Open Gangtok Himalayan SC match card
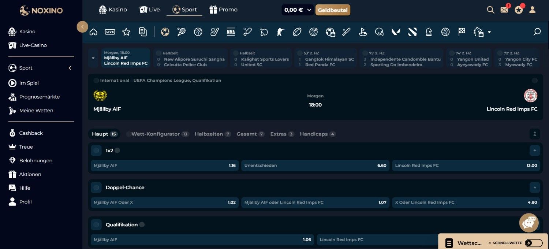Viewport: 549px width, 249px height. click(x=326, y=58)
